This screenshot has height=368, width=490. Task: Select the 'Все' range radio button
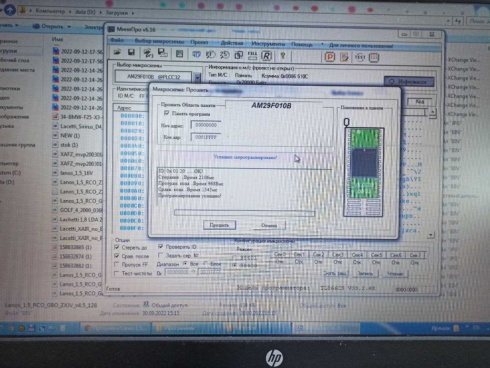tap(185, 264)
